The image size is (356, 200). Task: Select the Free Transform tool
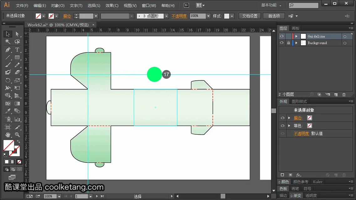click(17, 87)
